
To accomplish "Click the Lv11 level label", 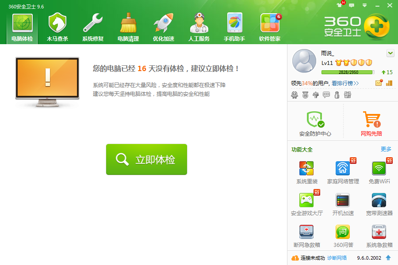I will tap(327, 63).
